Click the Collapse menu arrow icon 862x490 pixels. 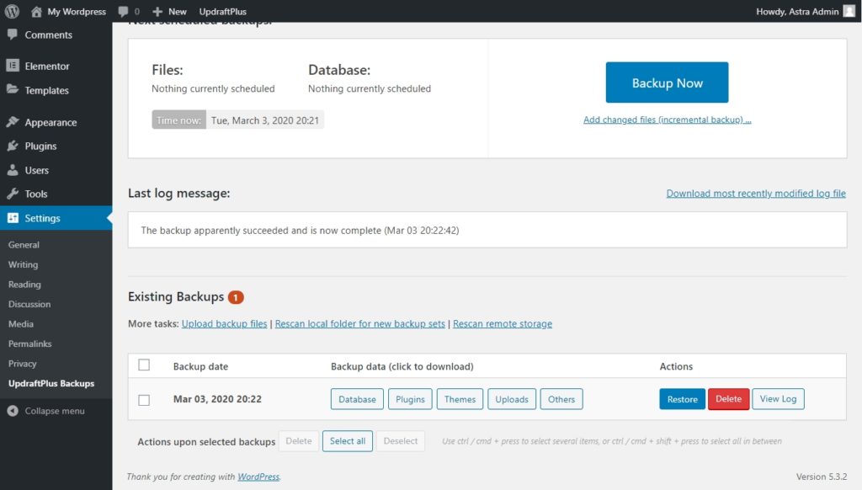pyautogui.click(x=13, y=411)
